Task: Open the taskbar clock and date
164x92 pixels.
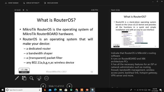Action: click(x=155, y=90)
